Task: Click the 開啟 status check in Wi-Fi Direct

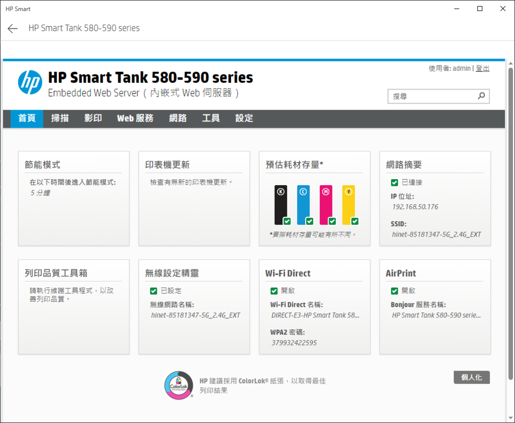Action: point(274,291)
